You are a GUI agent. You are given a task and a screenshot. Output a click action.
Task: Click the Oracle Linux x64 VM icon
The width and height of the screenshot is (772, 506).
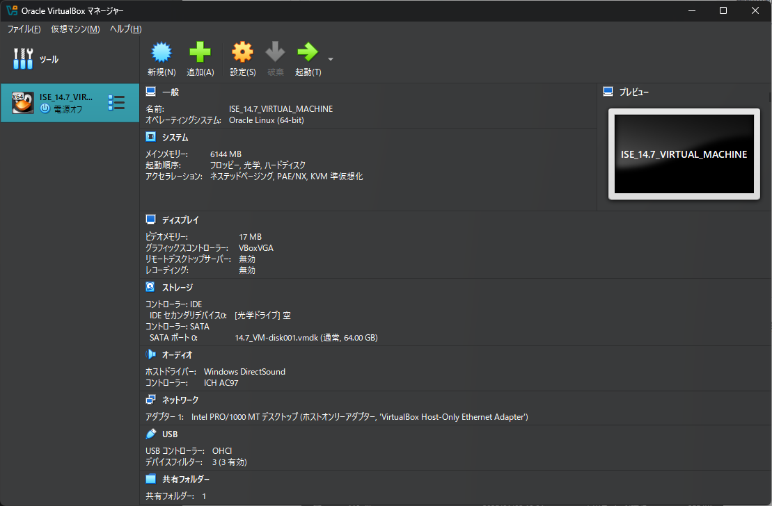[23, 103]
